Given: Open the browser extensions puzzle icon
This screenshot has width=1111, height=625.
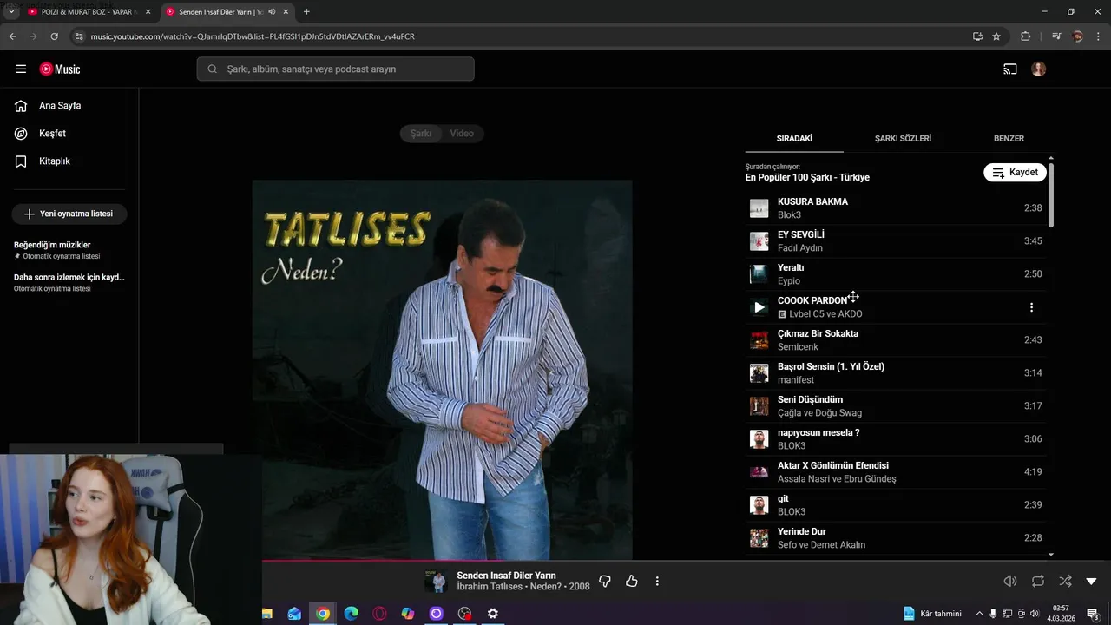Looking at the screenshot, I should point(1025,36).
